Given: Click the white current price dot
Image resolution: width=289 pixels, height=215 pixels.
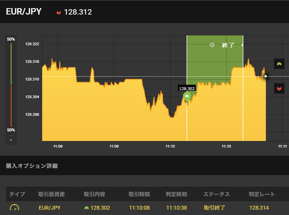Looking at the screenshot, I should coord(265,76).
